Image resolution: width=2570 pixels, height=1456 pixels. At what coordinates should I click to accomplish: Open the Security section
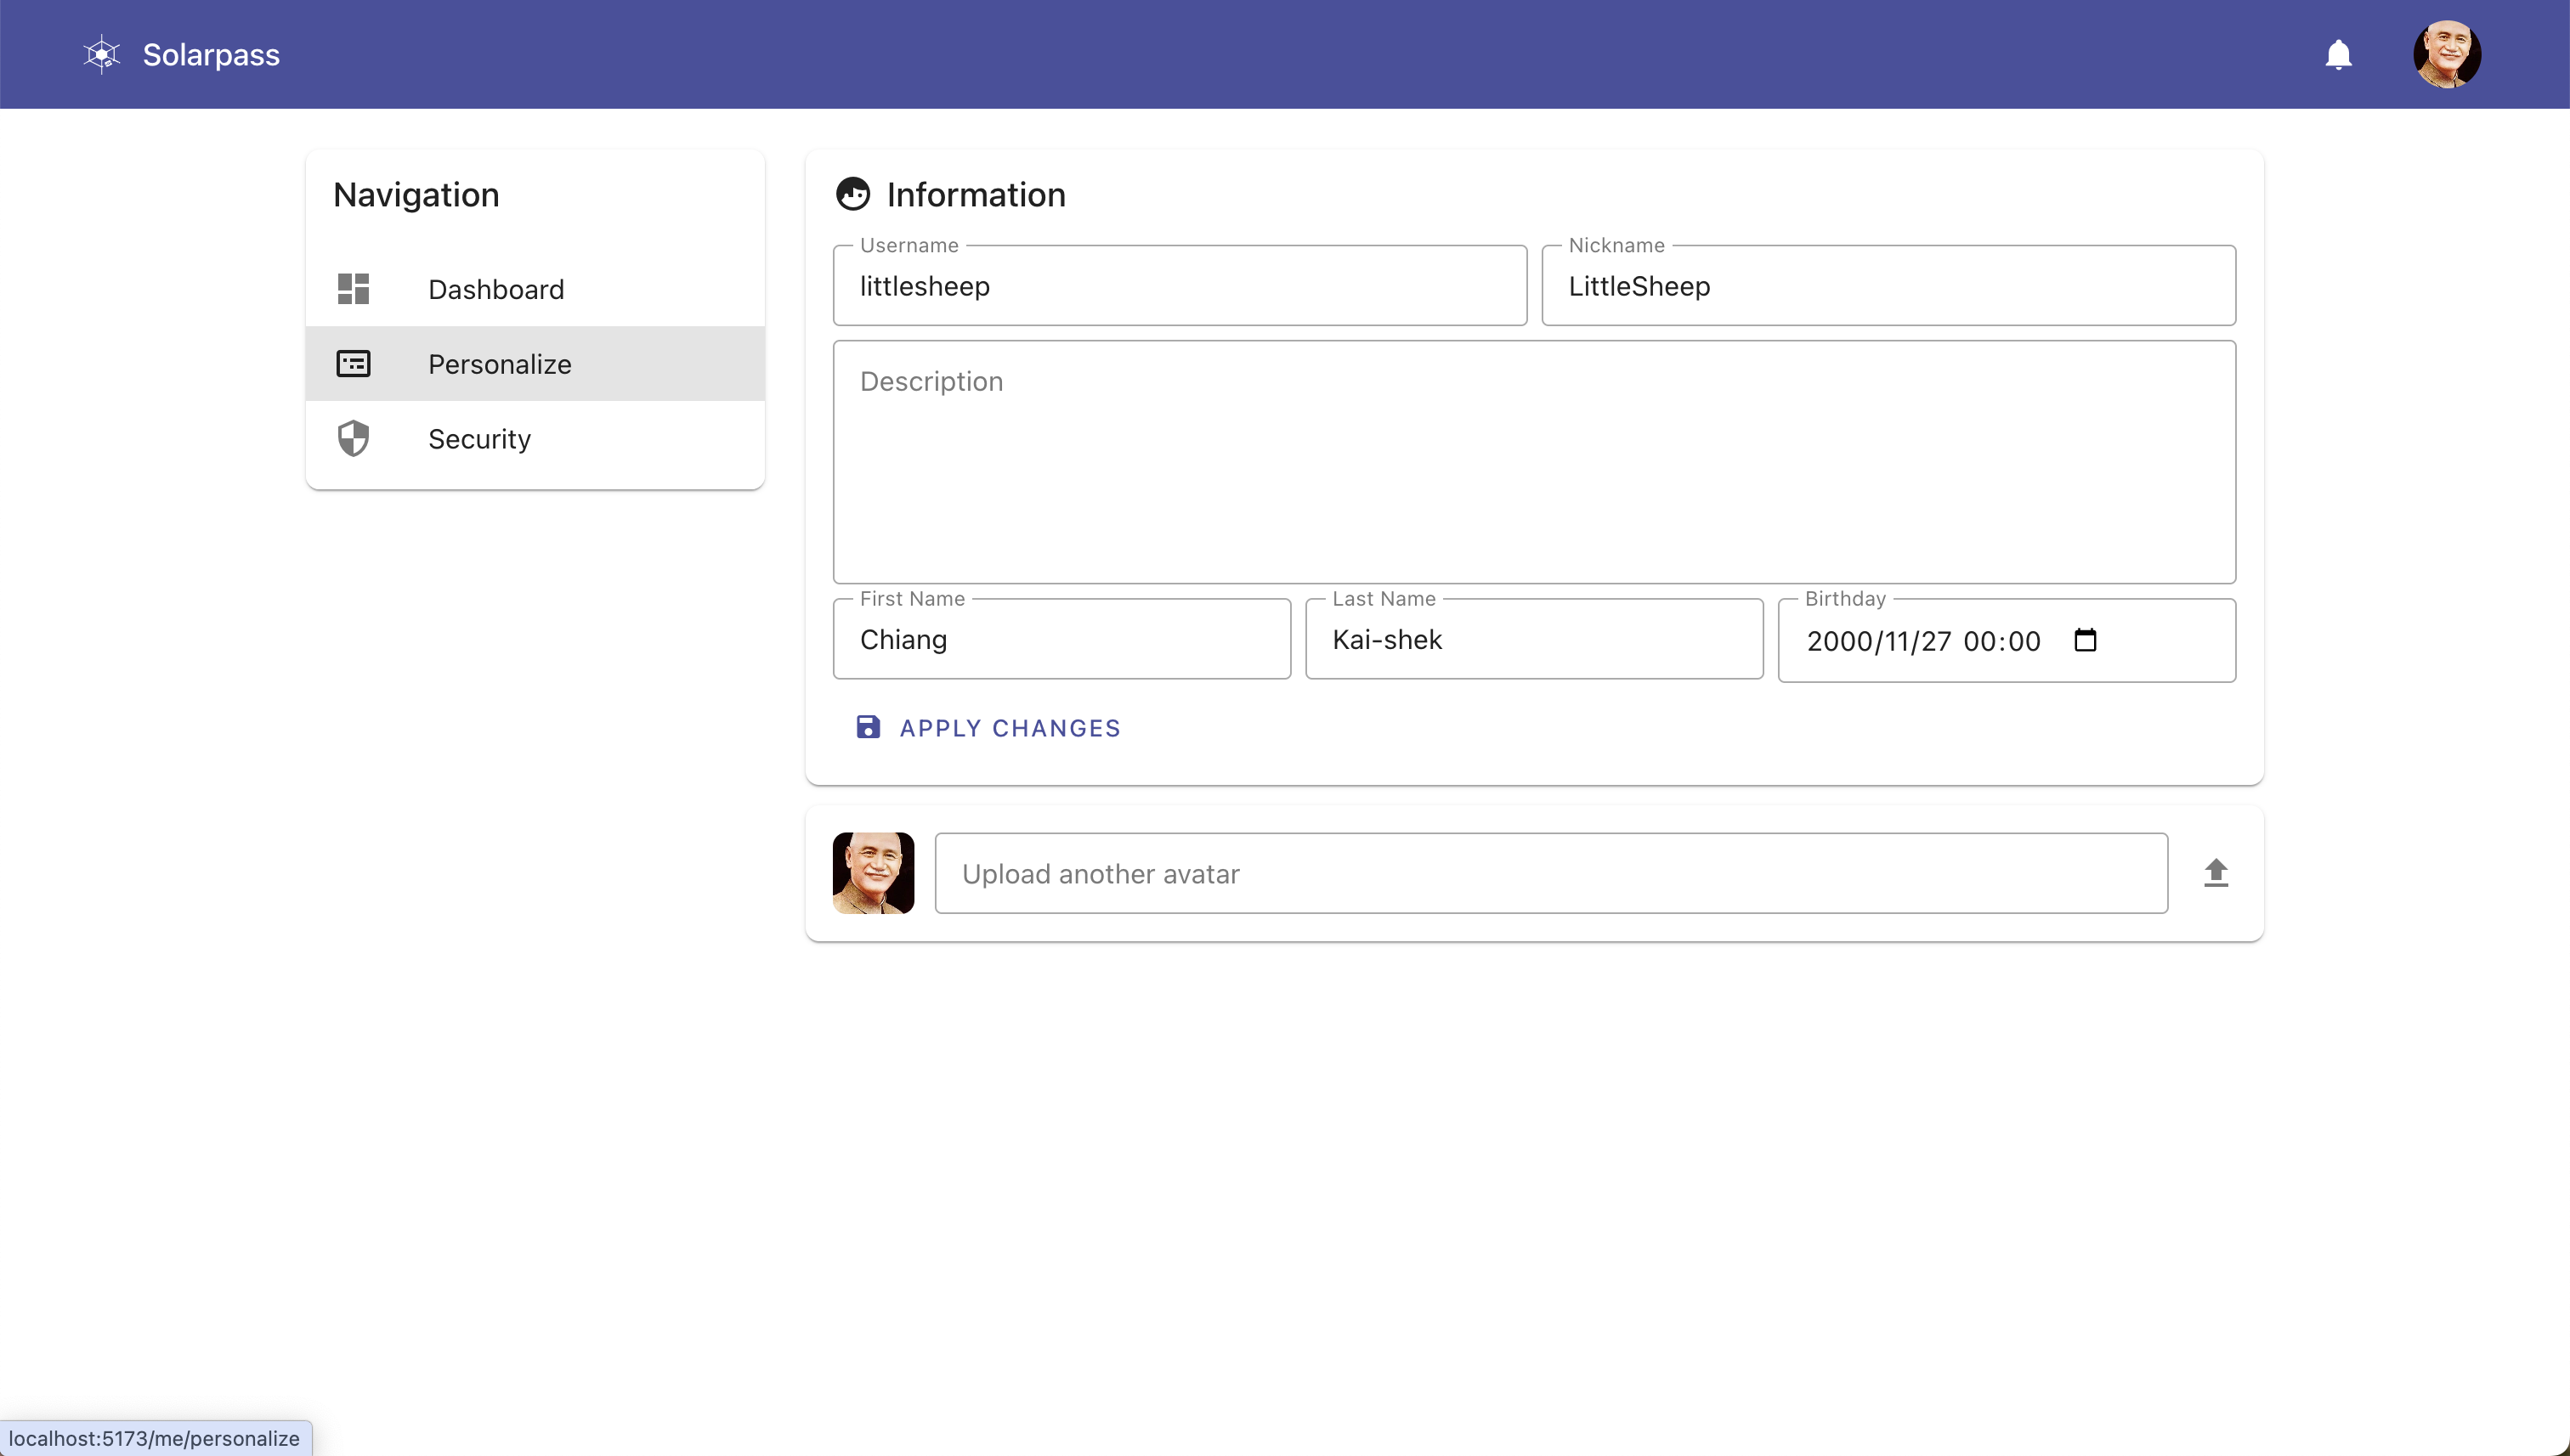tap(479, 439)
